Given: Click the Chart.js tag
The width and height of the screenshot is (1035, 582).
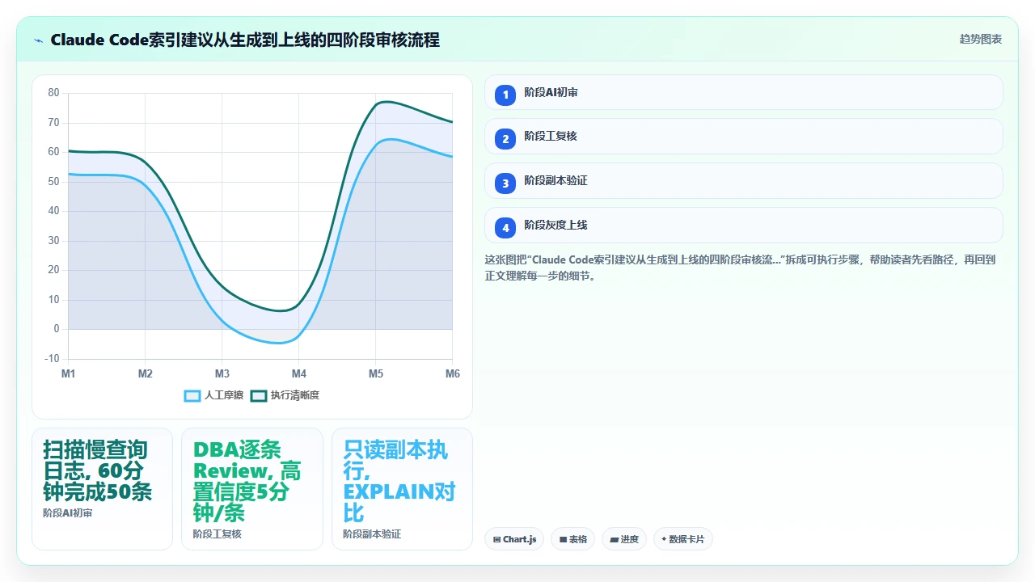Looking at the screenshot, I should coord(514,539).
